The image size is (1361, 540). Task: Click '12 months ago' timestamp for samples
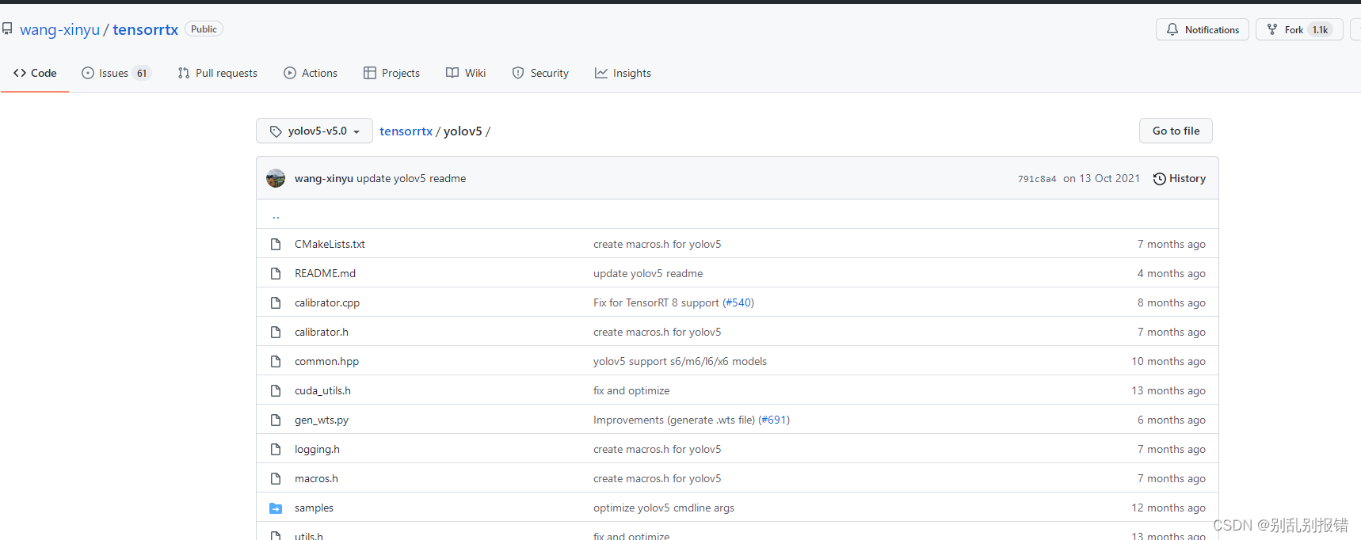(x=1168, y=508)
